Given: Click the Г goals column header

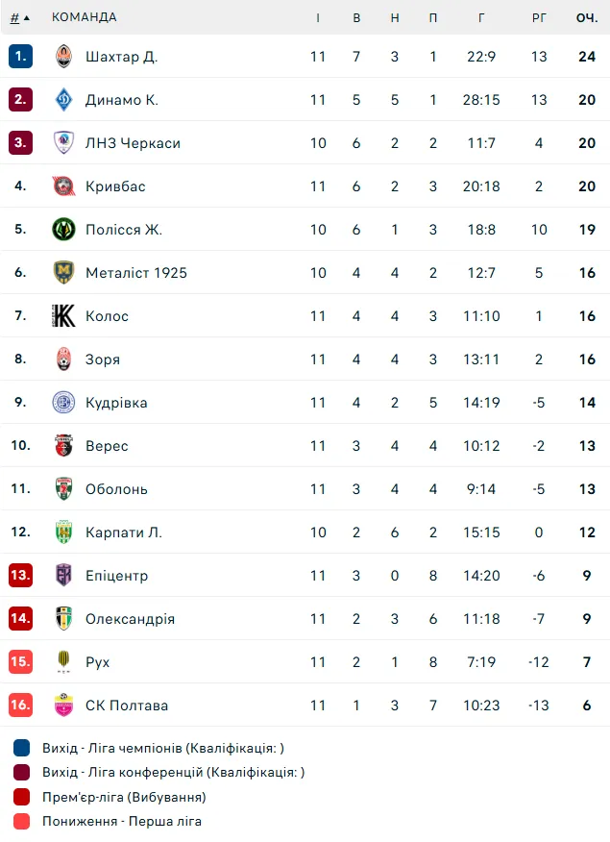Looking at the screenshot, I should pyautogui.click(x=481, y=17).
